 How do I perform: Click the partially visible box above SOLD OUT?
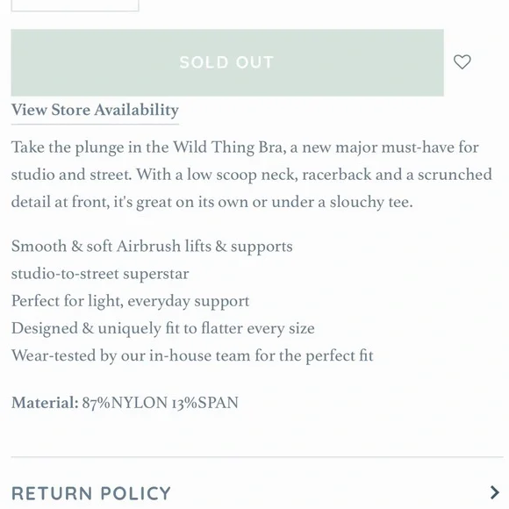[75, 5]
